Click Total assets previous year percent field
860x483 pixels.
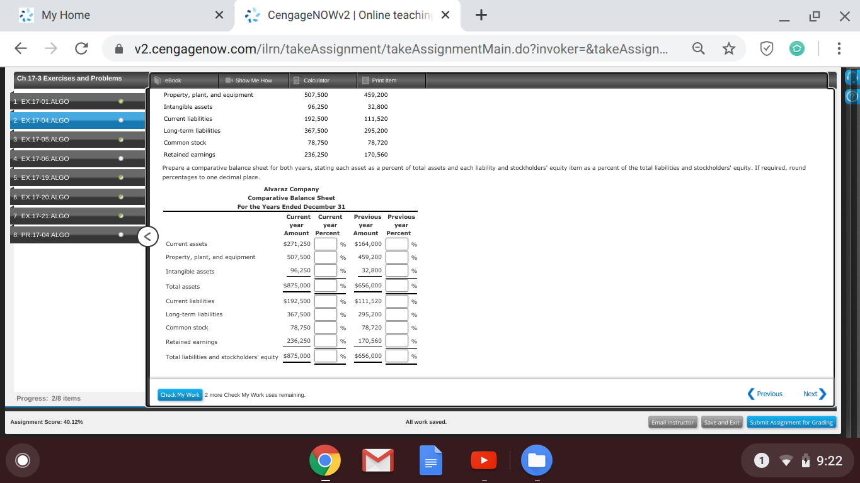coord(397,286)
